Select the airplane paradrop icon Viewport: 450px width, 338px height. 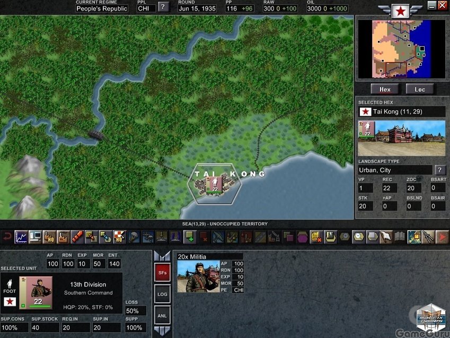(147, 237)
